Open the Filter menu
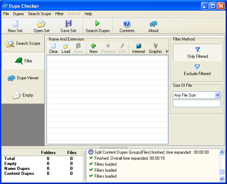Screen dimensions: 227x184 point(59,14)
